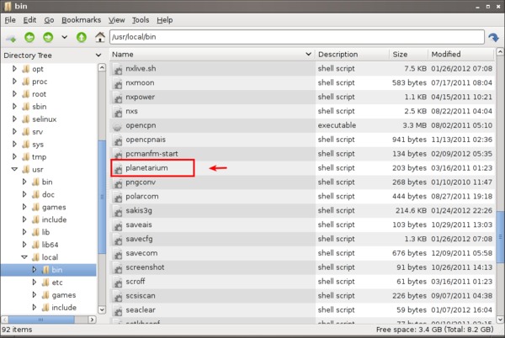Open the Directory Tree side pane dropdown
The width and height of the screenshot is (505, 338).
point(98,55)
